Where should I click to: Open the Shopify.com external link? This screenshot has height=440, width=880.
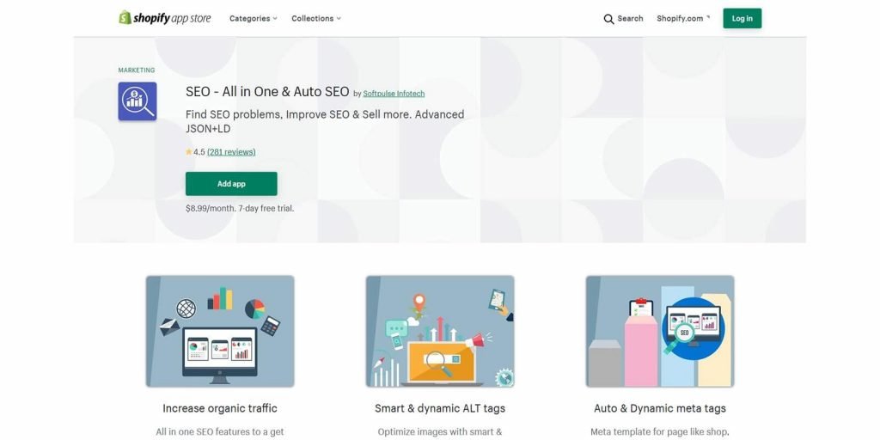[683, 19]
